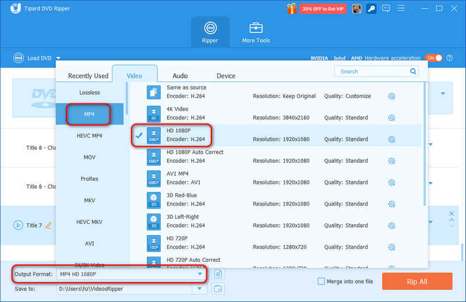Open the Load DVD dropdown arrow
466x302 pixels.
click(58, 58)
